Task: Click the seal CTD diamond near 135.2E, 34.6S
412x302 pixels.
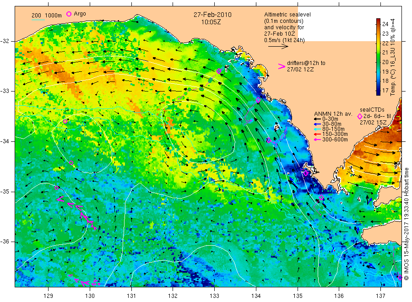Action: 306,173
